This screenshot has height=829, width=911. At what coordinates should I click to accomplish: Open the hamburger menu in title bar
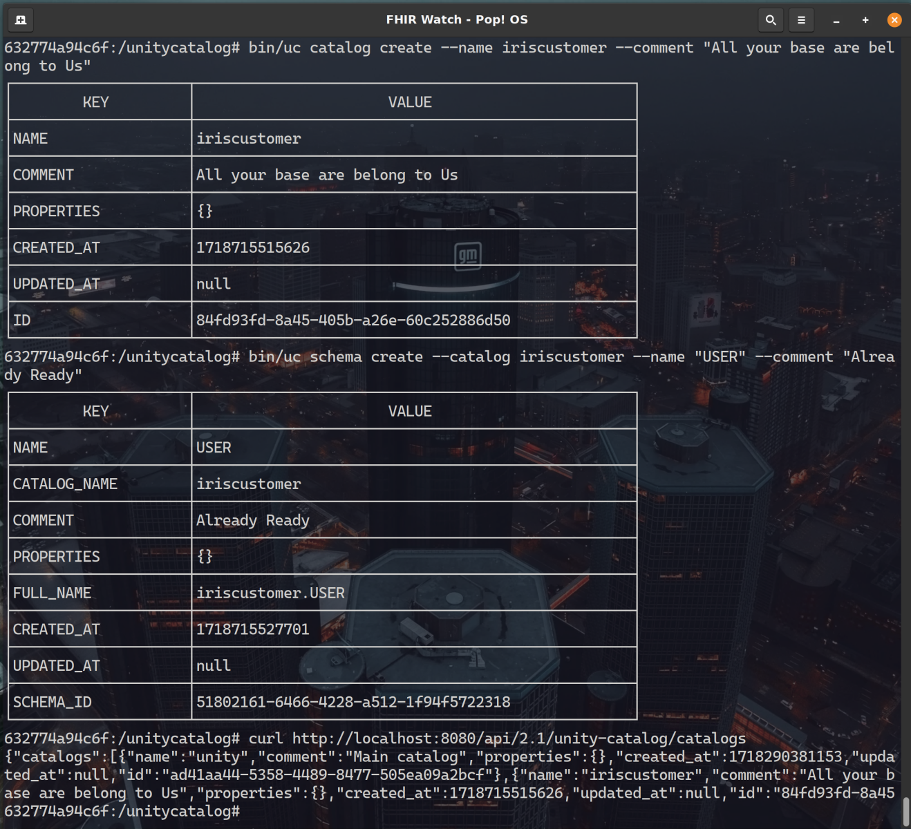point(801,20)
